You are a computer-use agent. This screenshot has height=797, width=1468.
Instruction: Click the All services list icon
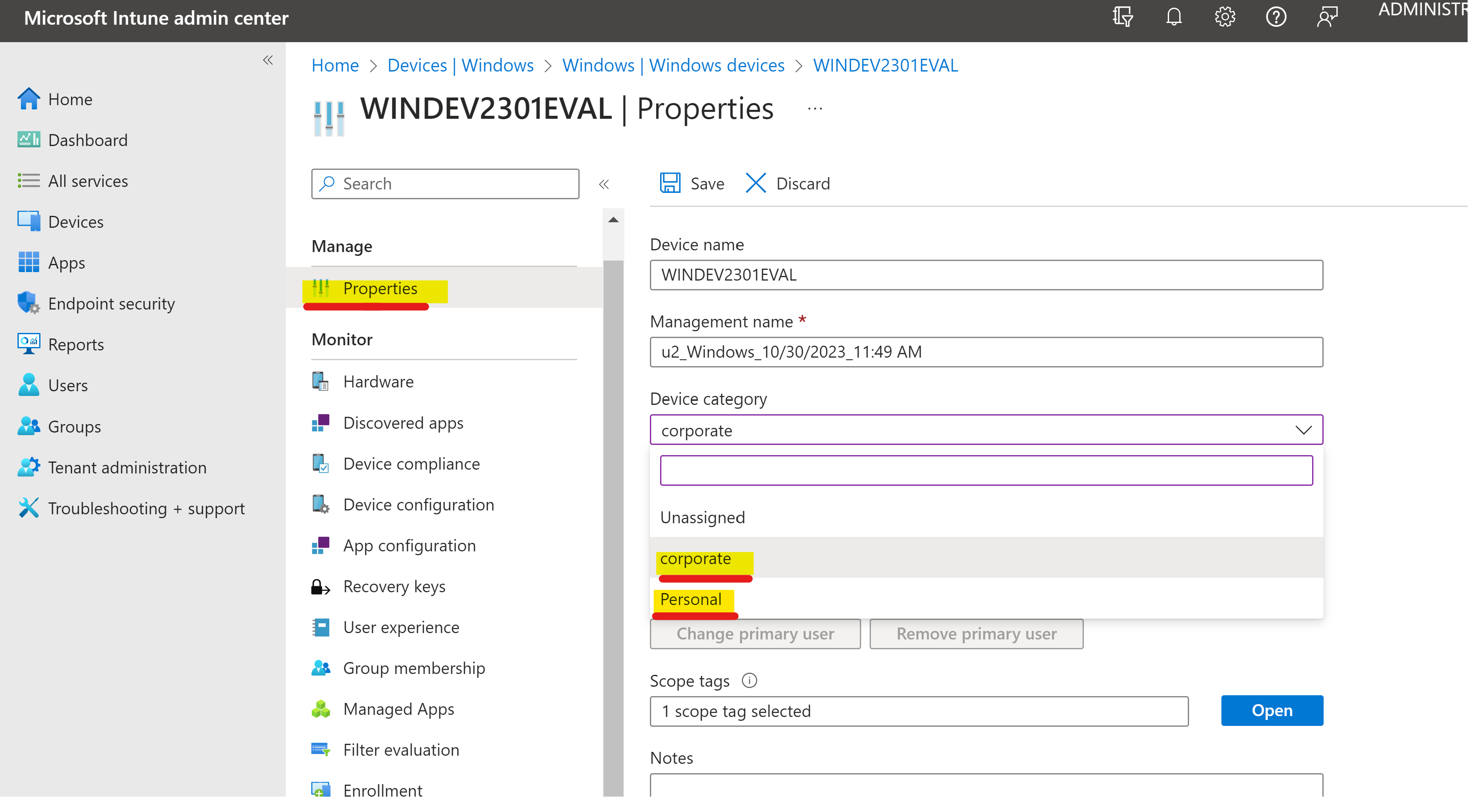pyautogui.click(x=29, y=181)
